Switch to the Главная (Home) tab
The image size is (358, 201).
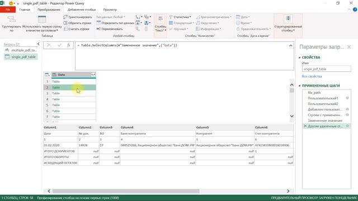coord(25,9)
